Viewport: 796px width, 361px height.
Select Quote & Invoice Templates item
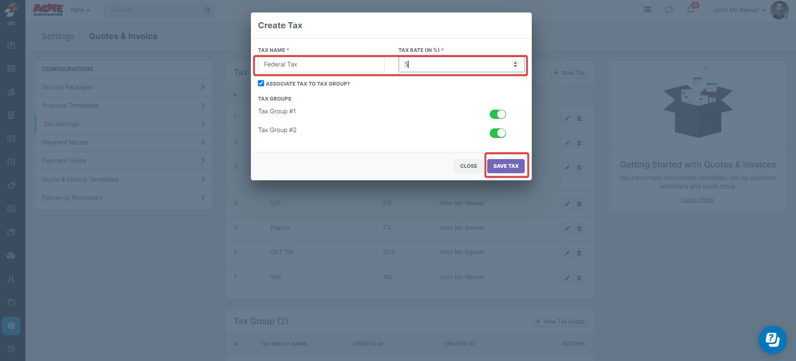123,179
